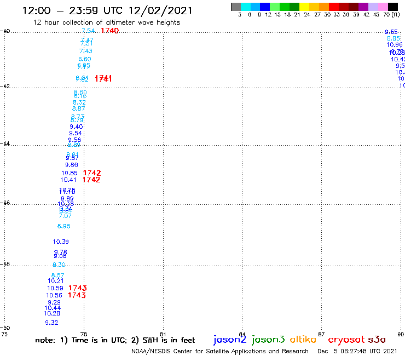Click the '9.32' wave height reading
The image size is (405, 356).
tap(51, 323)
